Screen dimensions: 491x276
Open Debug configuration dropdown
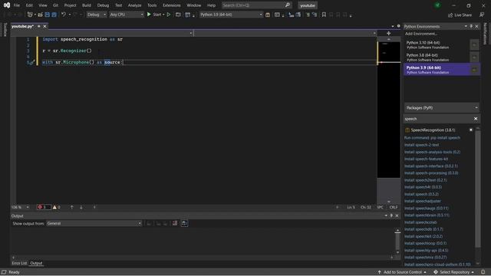coord(97,15)
